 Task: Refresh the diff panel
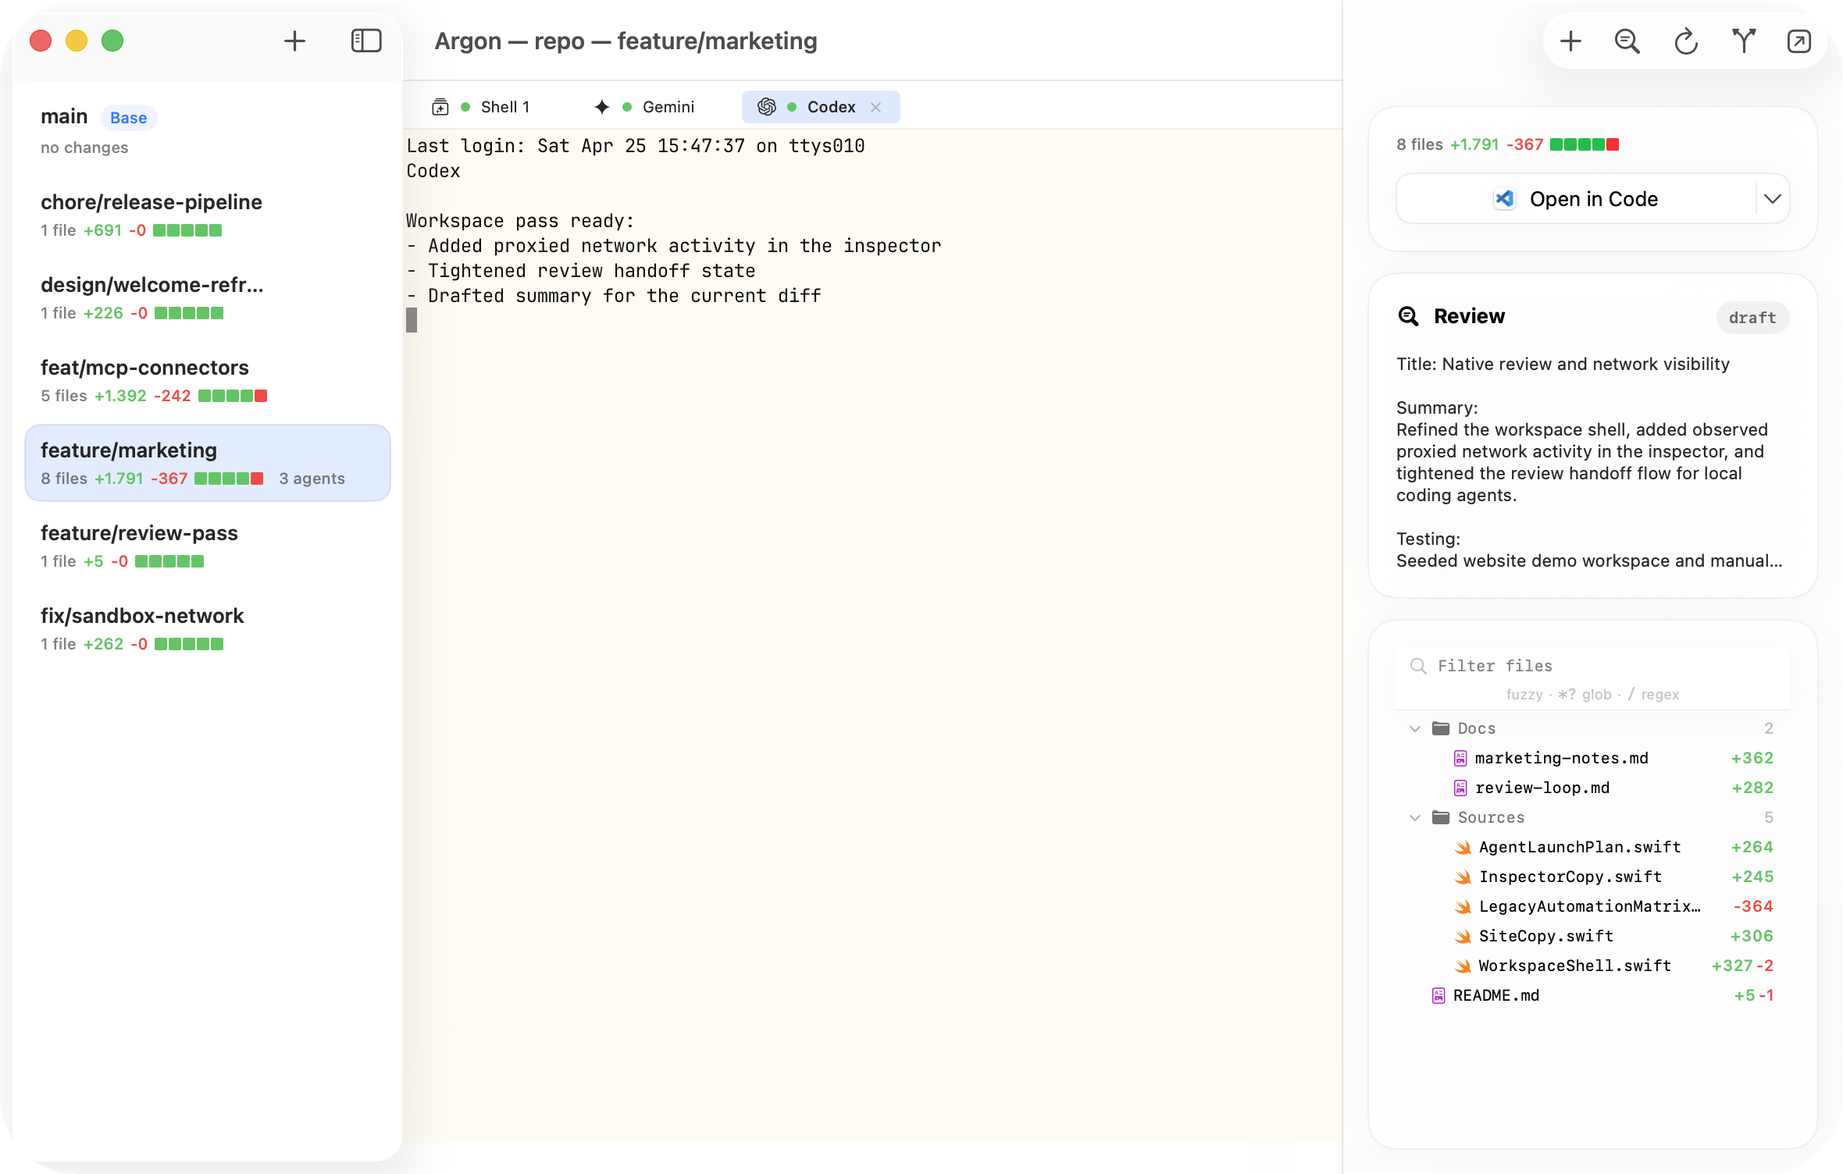tap(1684, 41)
